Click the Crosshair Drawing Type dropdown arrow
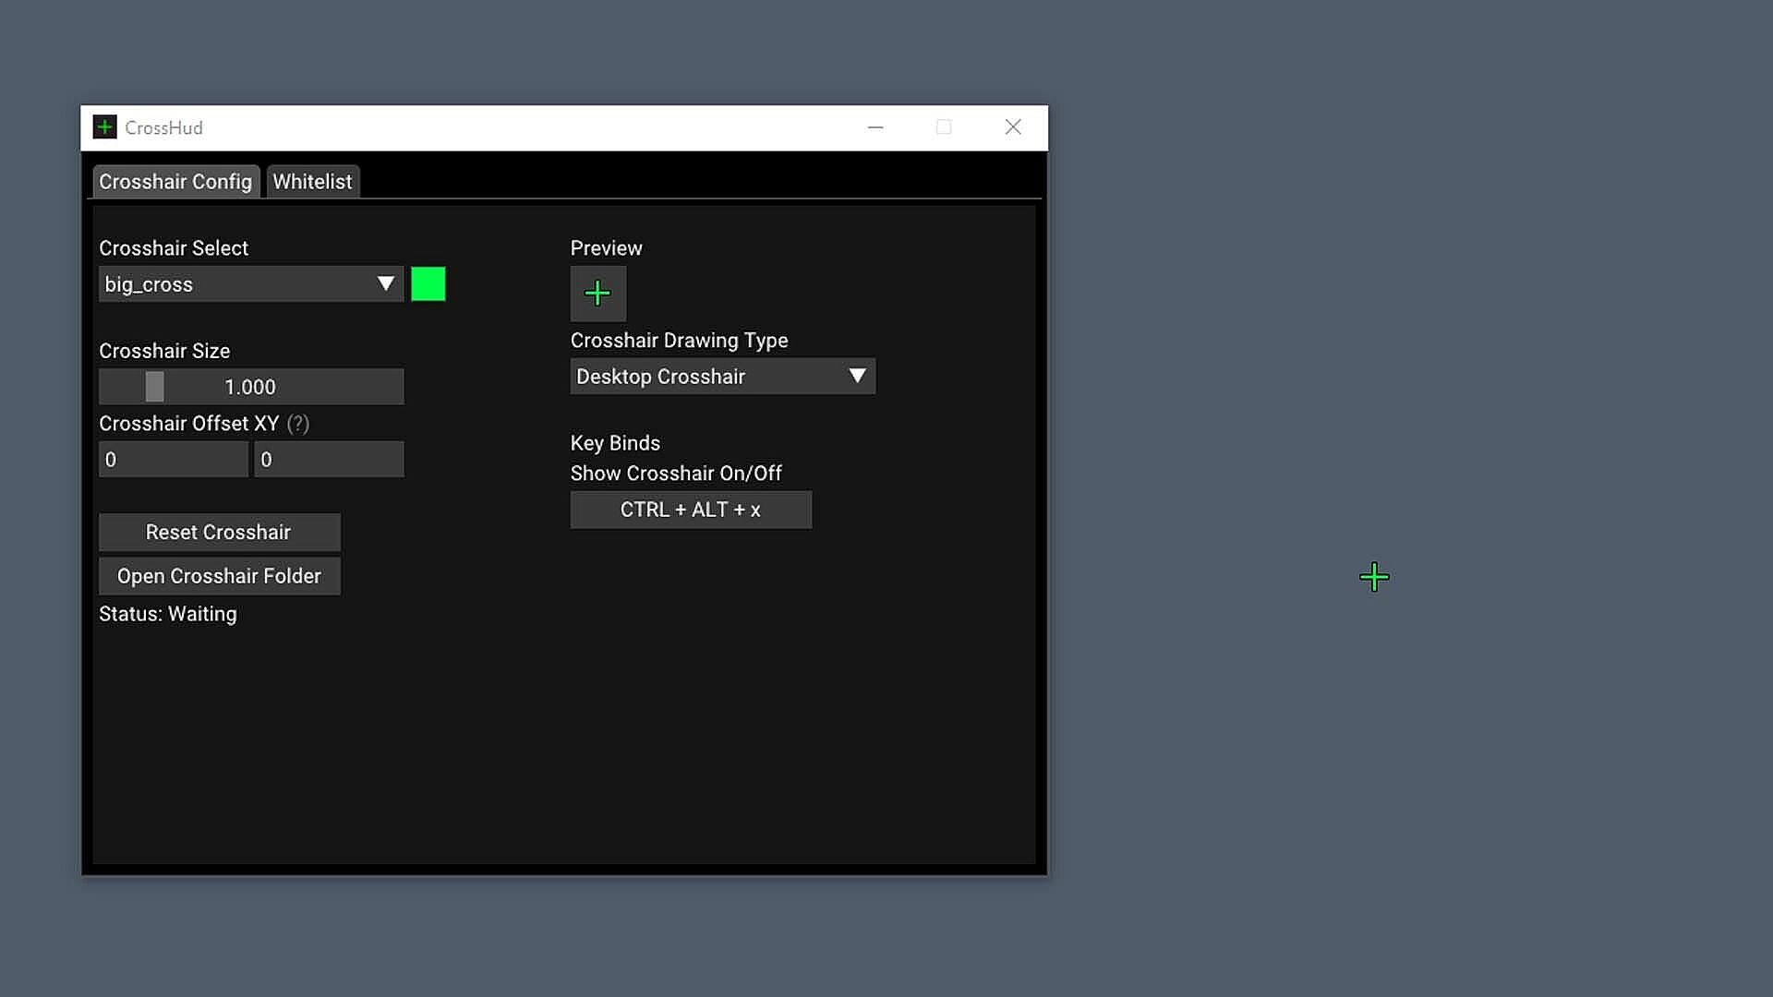 click(x=857, y=377)
